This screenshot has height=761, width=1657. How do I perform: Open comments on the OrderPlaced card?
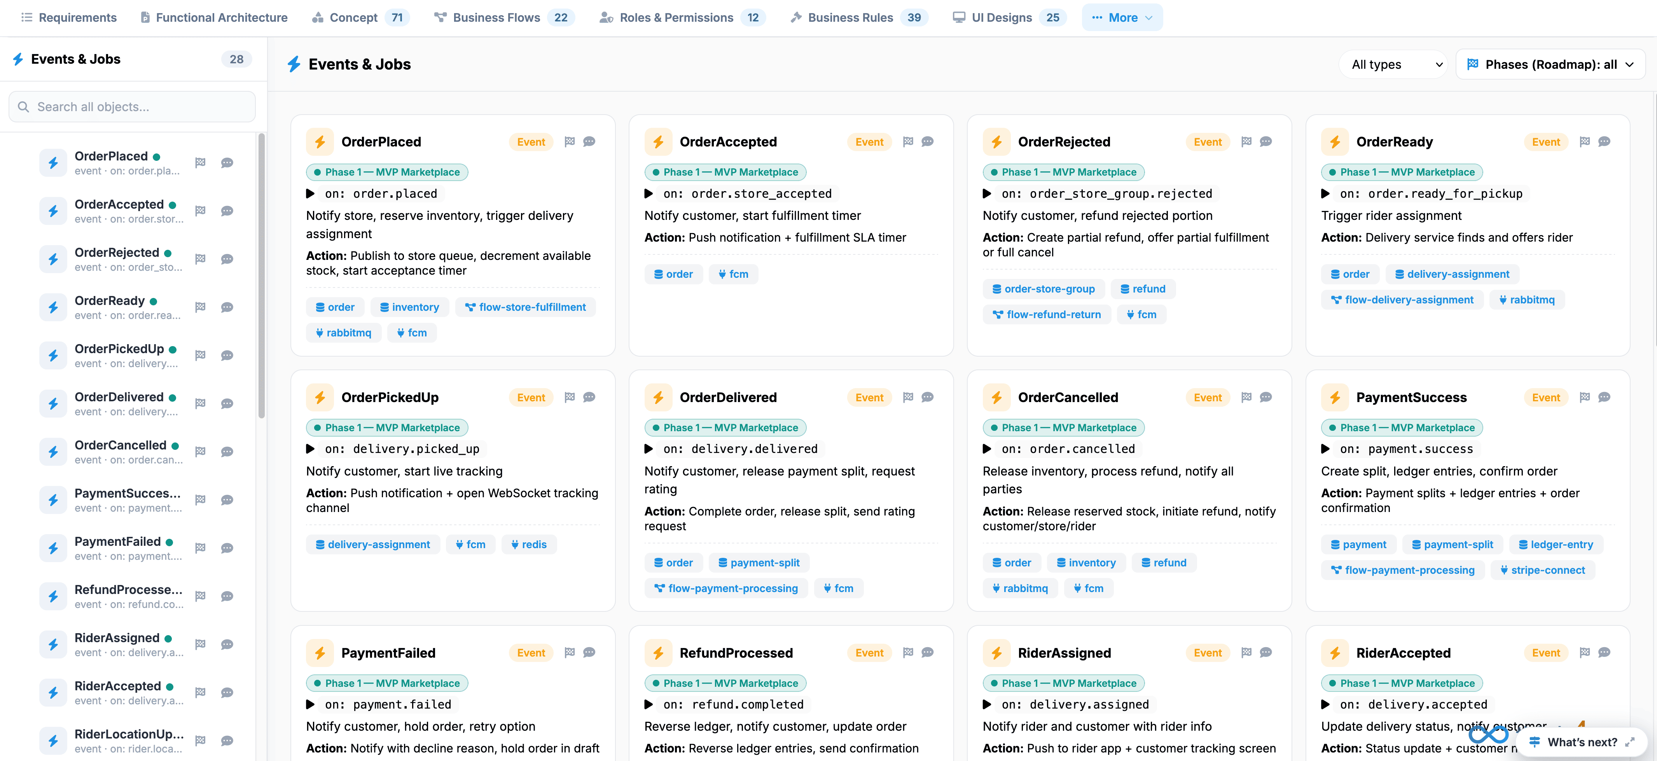pos(589,141)
